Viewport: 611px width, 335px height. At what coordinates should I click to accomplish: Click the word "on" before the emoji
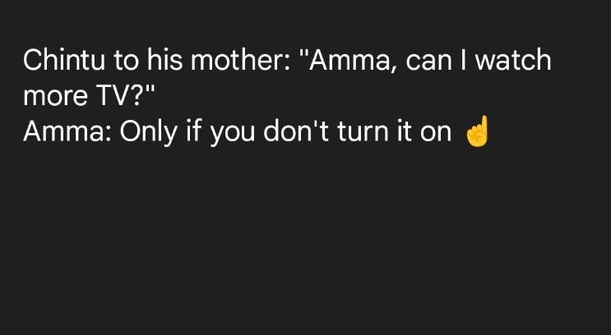point(437,133)
